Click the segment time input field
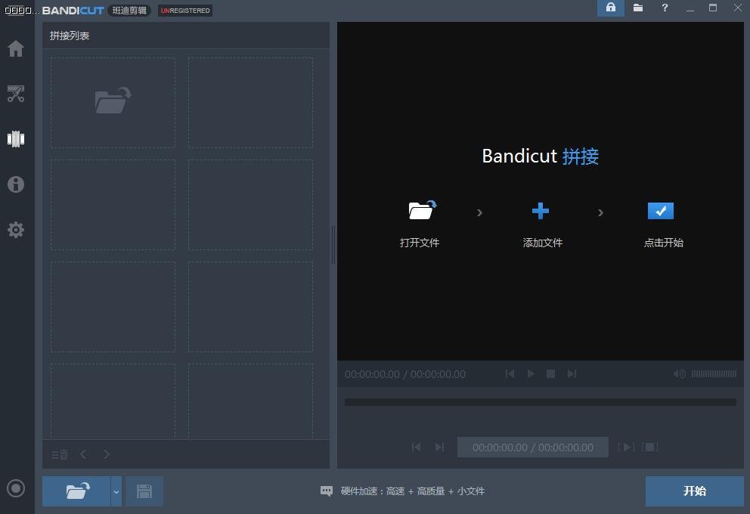The image size is (750, 514). coord(533,447)
